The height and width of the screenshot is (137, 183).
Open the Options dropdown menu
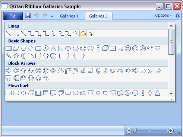[x=164, y=15]
